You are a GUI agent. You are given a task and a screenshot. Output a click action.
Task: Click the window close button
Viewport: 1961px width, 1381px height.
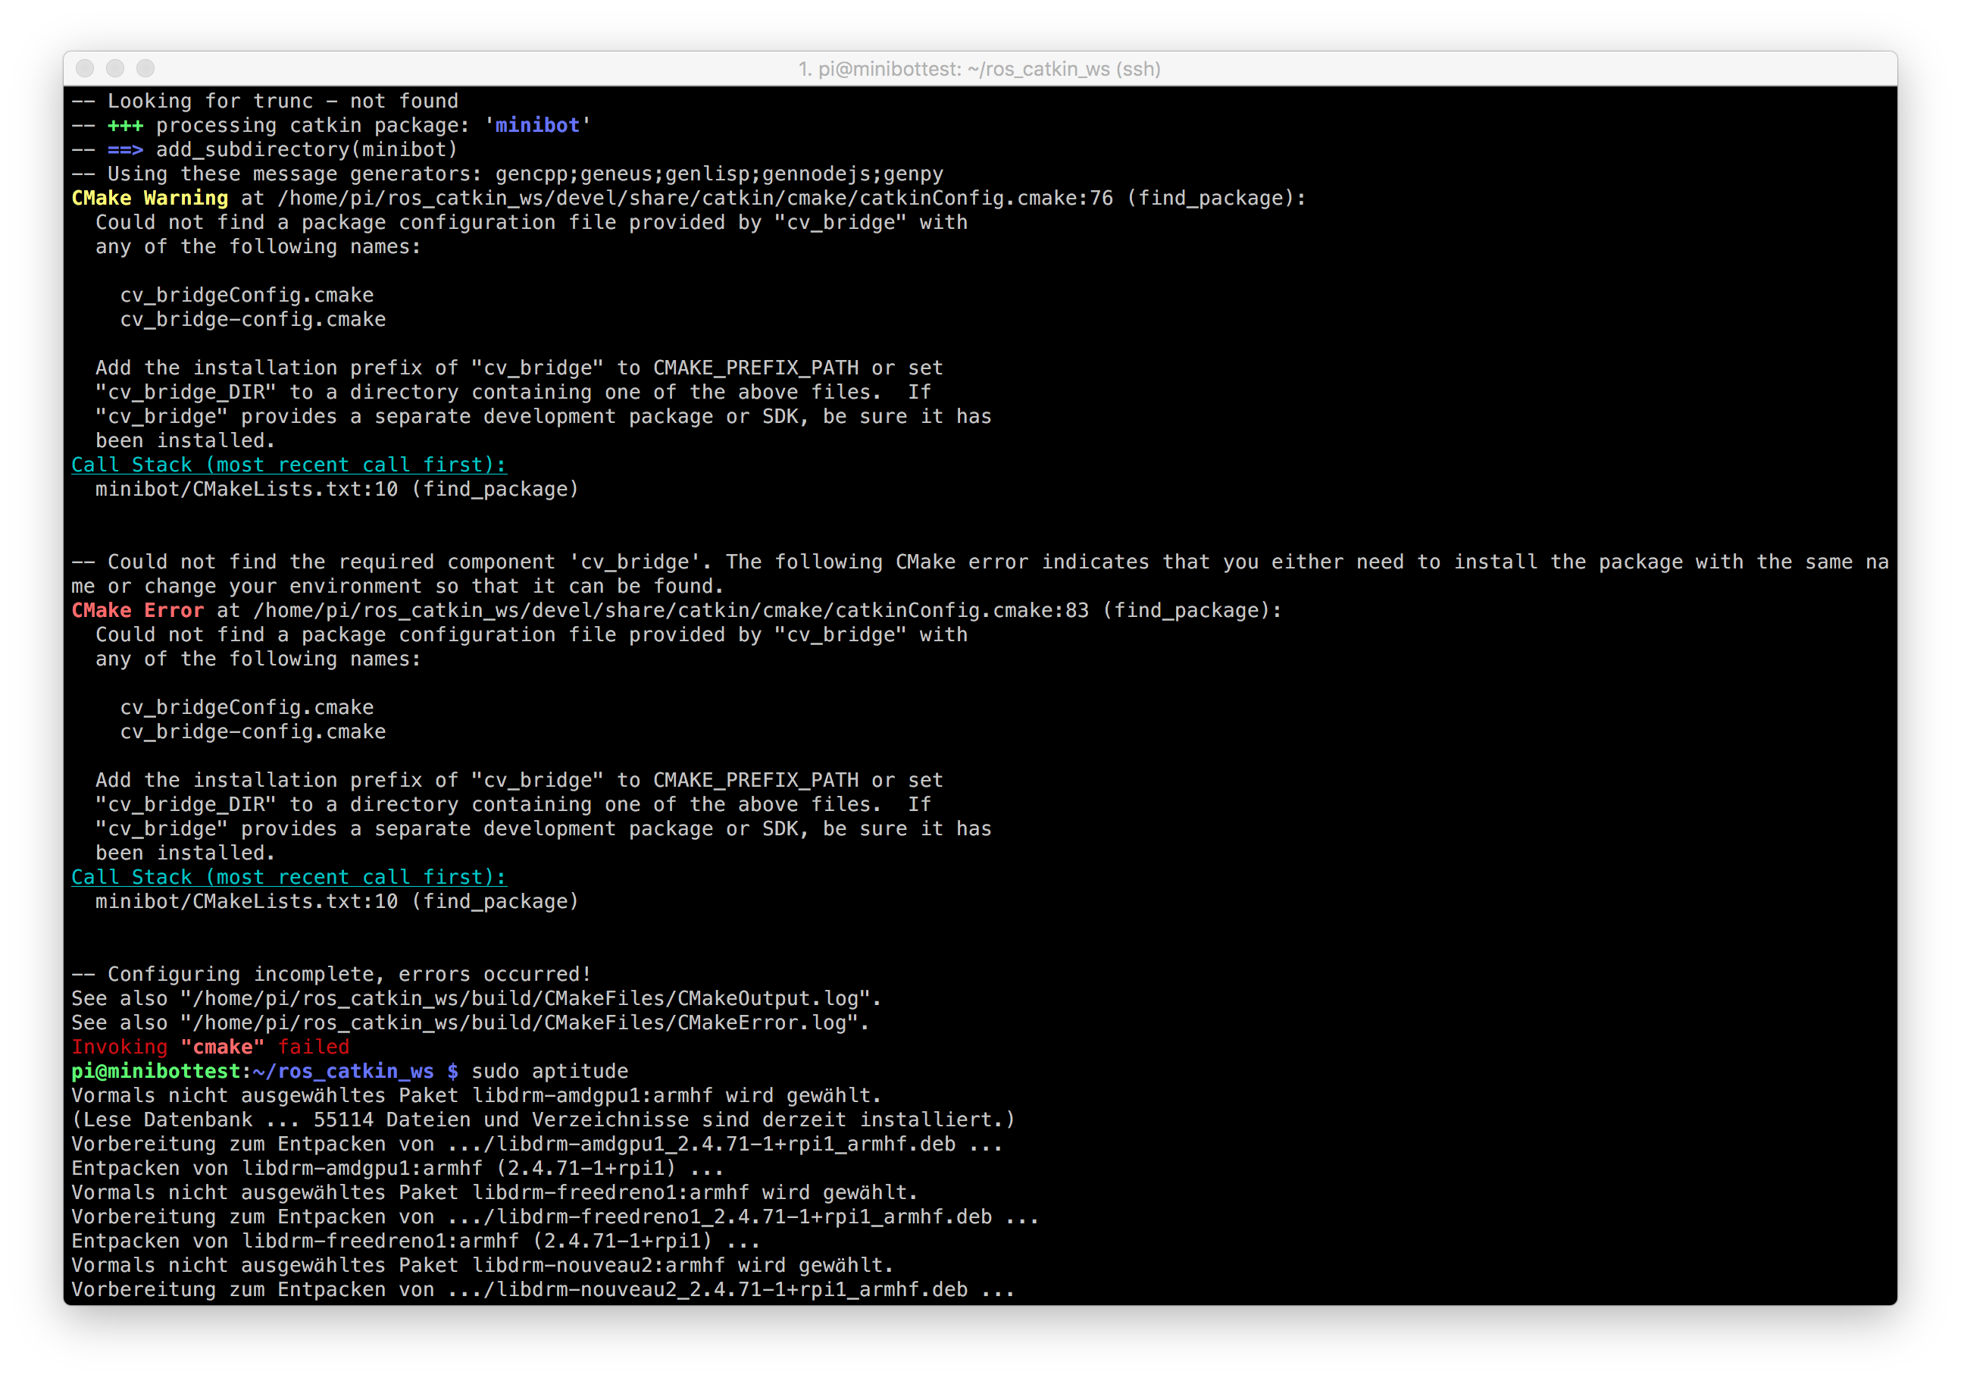[85, 68]
